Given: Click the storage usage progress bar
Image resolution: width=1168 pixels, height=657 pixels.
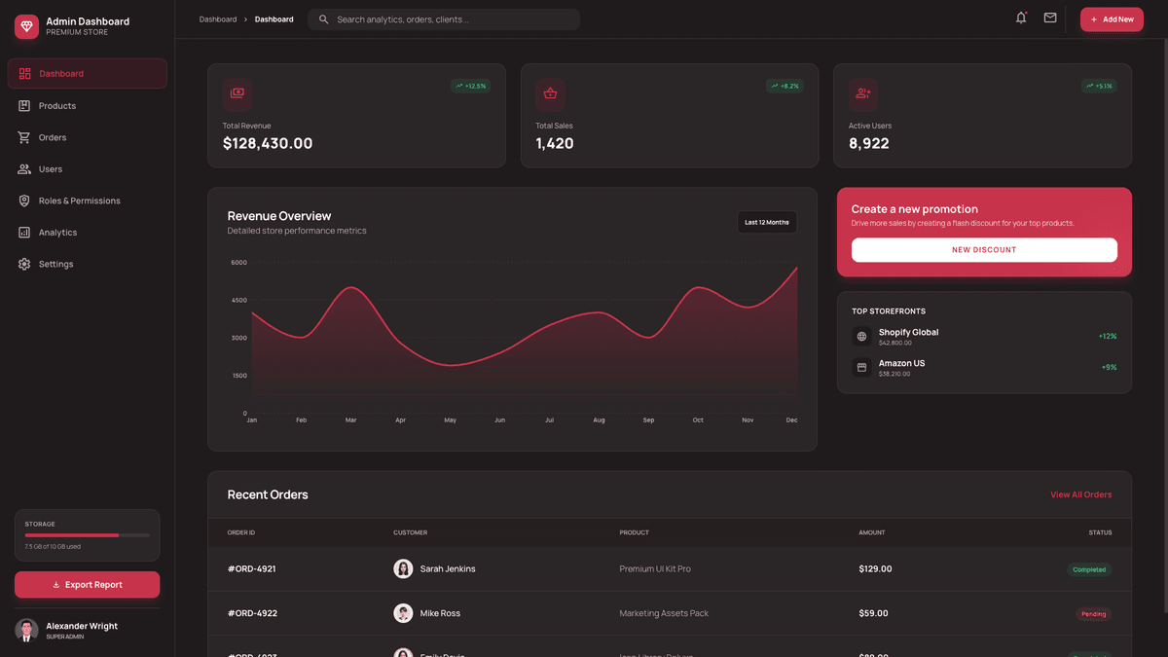Looking at the screenshot, I should point(87,535).
